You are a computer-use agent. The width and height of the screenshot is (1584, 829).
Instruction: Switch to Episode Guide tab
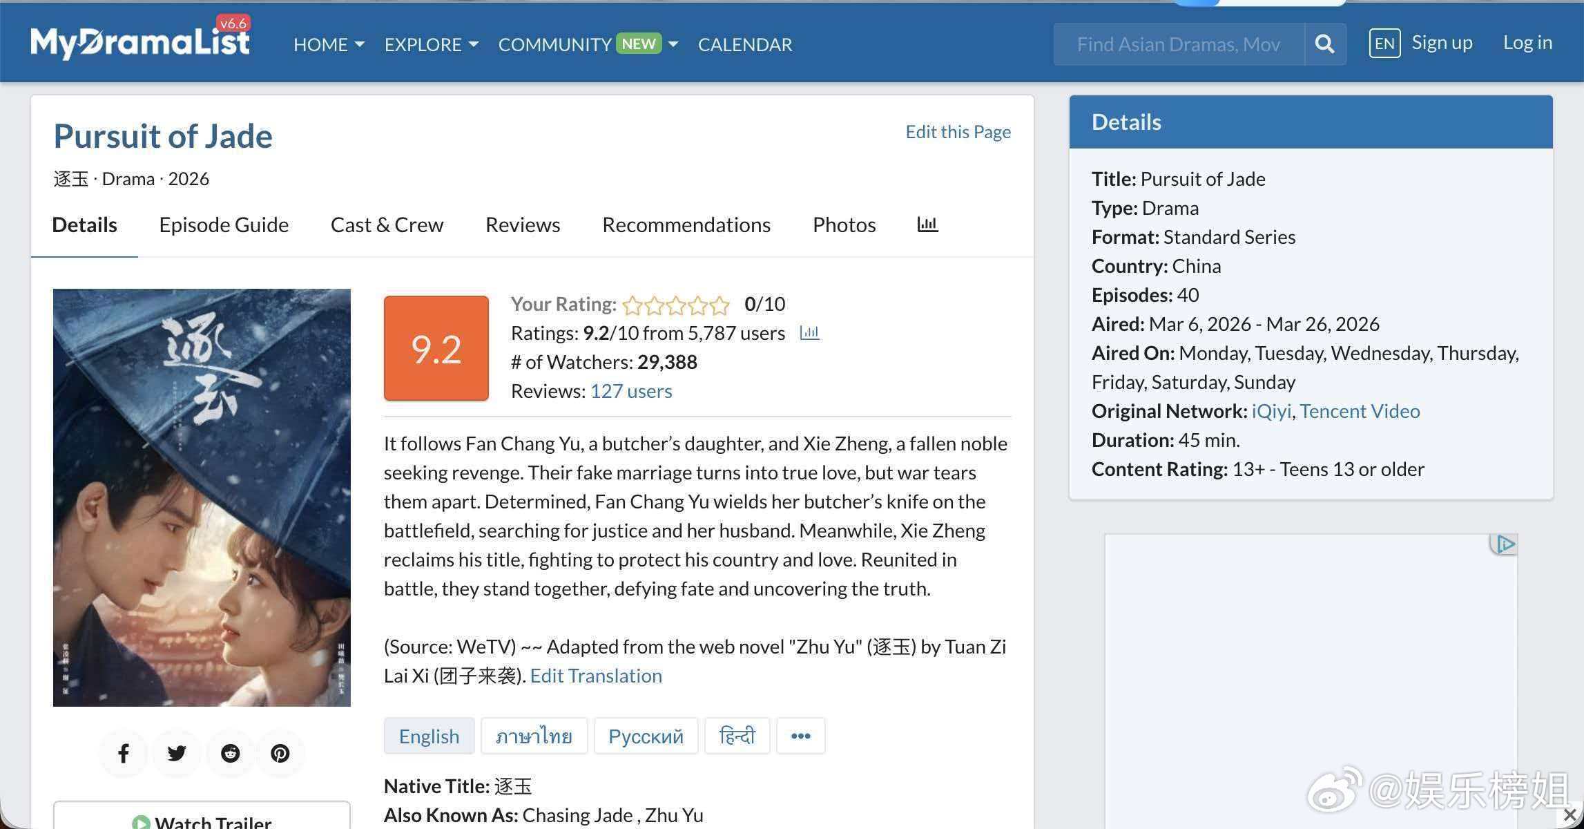tap(224, 225)
